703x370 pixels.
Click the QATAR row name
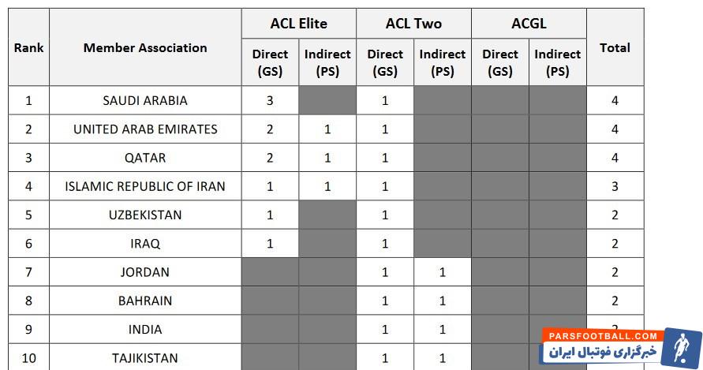[145, 158]
